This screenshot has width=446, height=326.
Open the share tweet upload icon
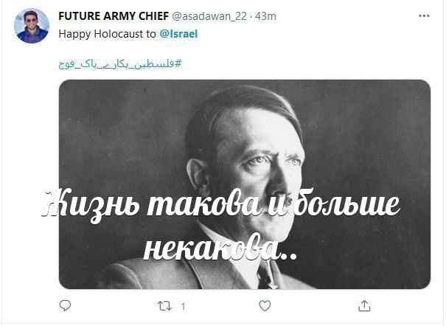pyautogui.click(x=364, y=306)
